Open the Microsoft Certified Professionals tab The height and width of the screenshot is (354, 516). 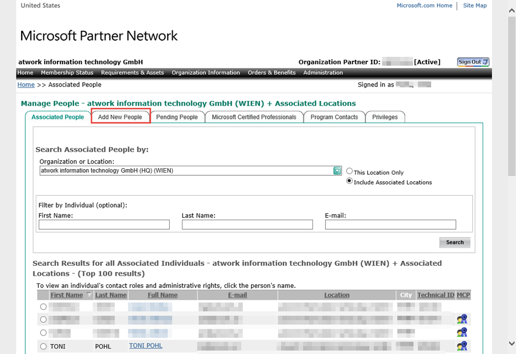tap(254, 117)
